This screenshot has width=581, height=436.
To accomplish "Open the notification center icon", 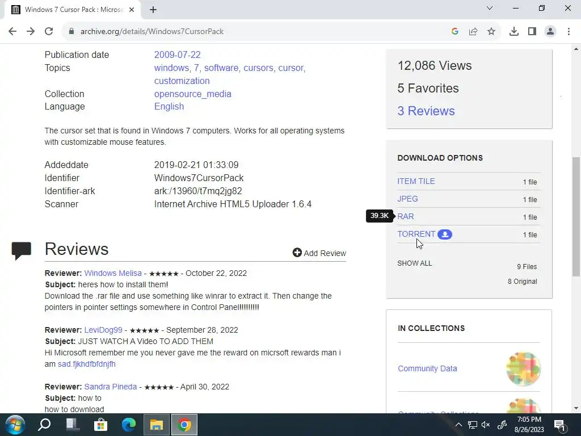I will pos(559,425).
